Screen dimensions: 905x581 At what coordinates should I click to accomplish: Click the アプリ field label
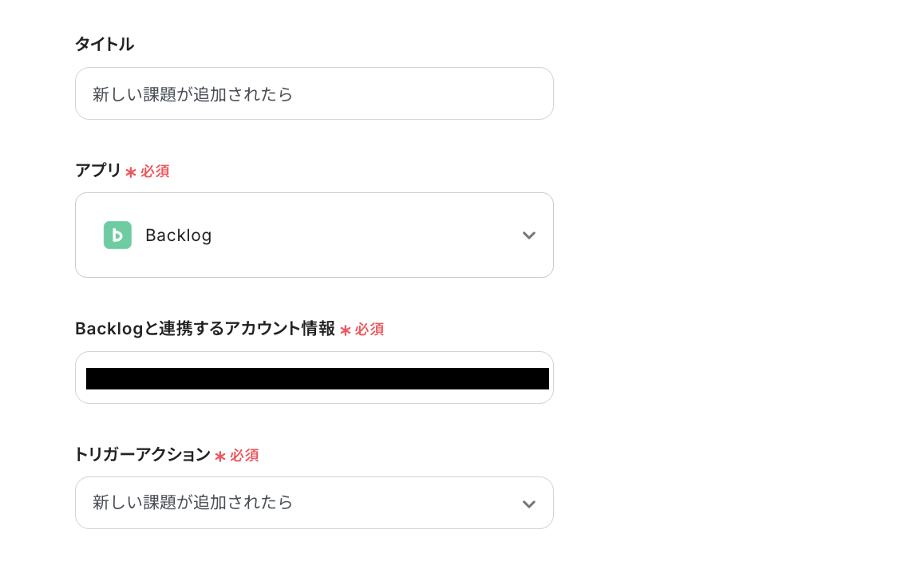(x=98, y=171)
